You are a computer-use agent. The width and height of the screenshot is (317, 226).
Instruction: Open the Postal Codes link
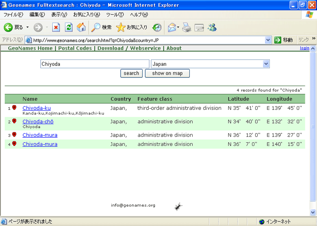pyautogui.click(x=75, y=48)
